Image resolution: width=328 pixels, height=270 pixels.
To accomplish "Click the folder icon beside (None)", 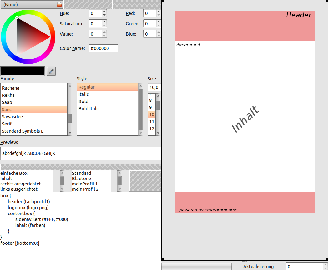I will pos(59,5).
